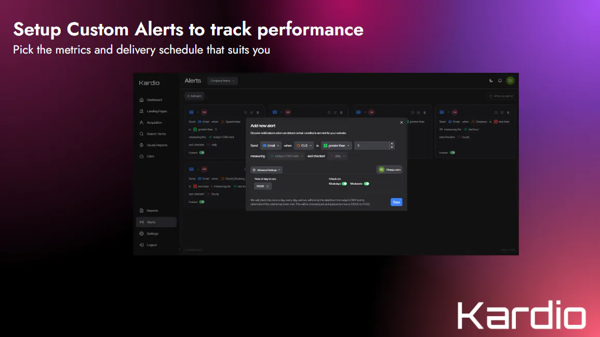Click DM avatar on Sessions alert card
The image size is (600, 337).
(x=455, y=112)
